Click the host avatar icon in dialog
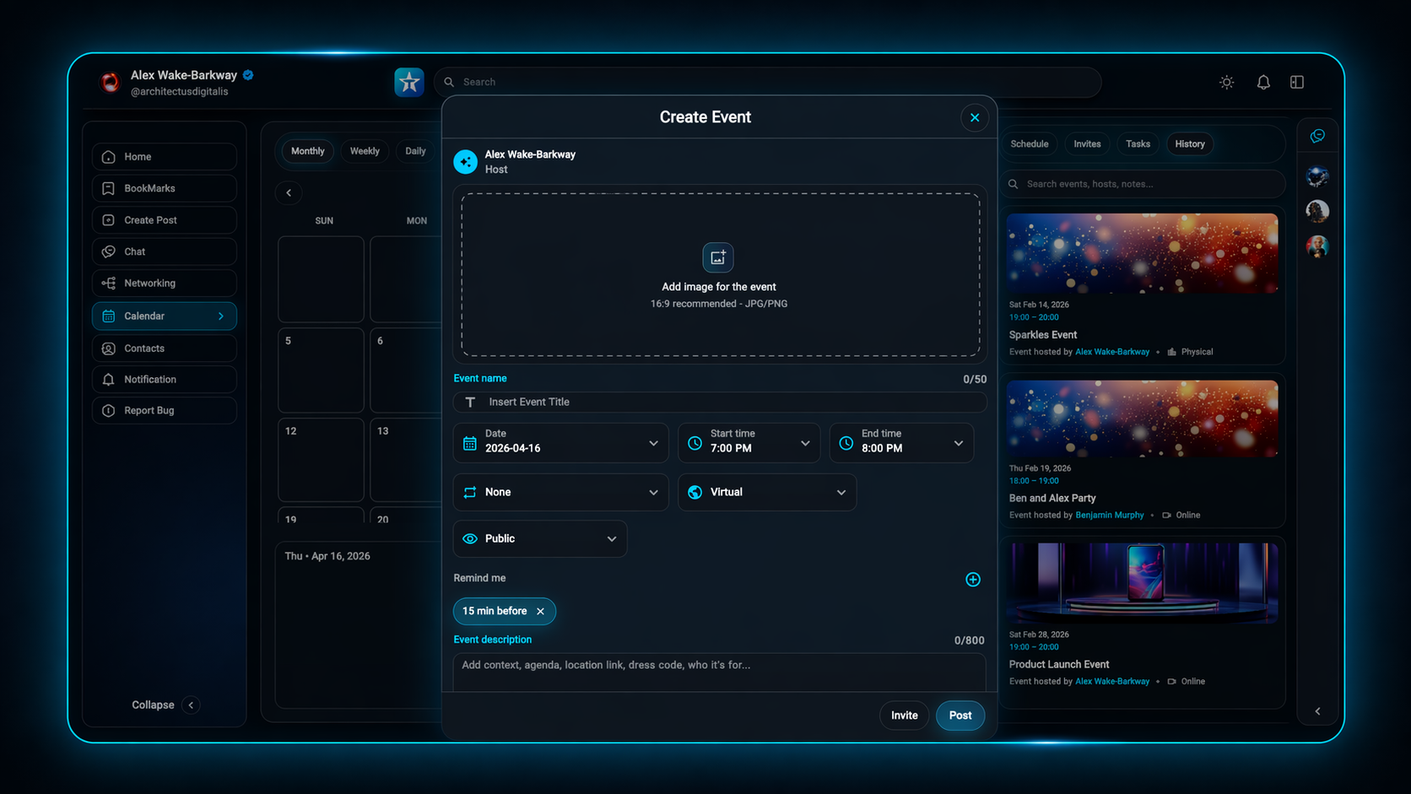This screenshot has height=794, width=1411. click(465, 162)
